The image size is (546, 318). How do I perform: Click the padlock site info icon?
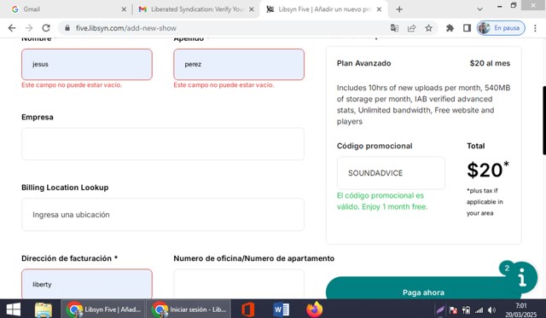67,28
